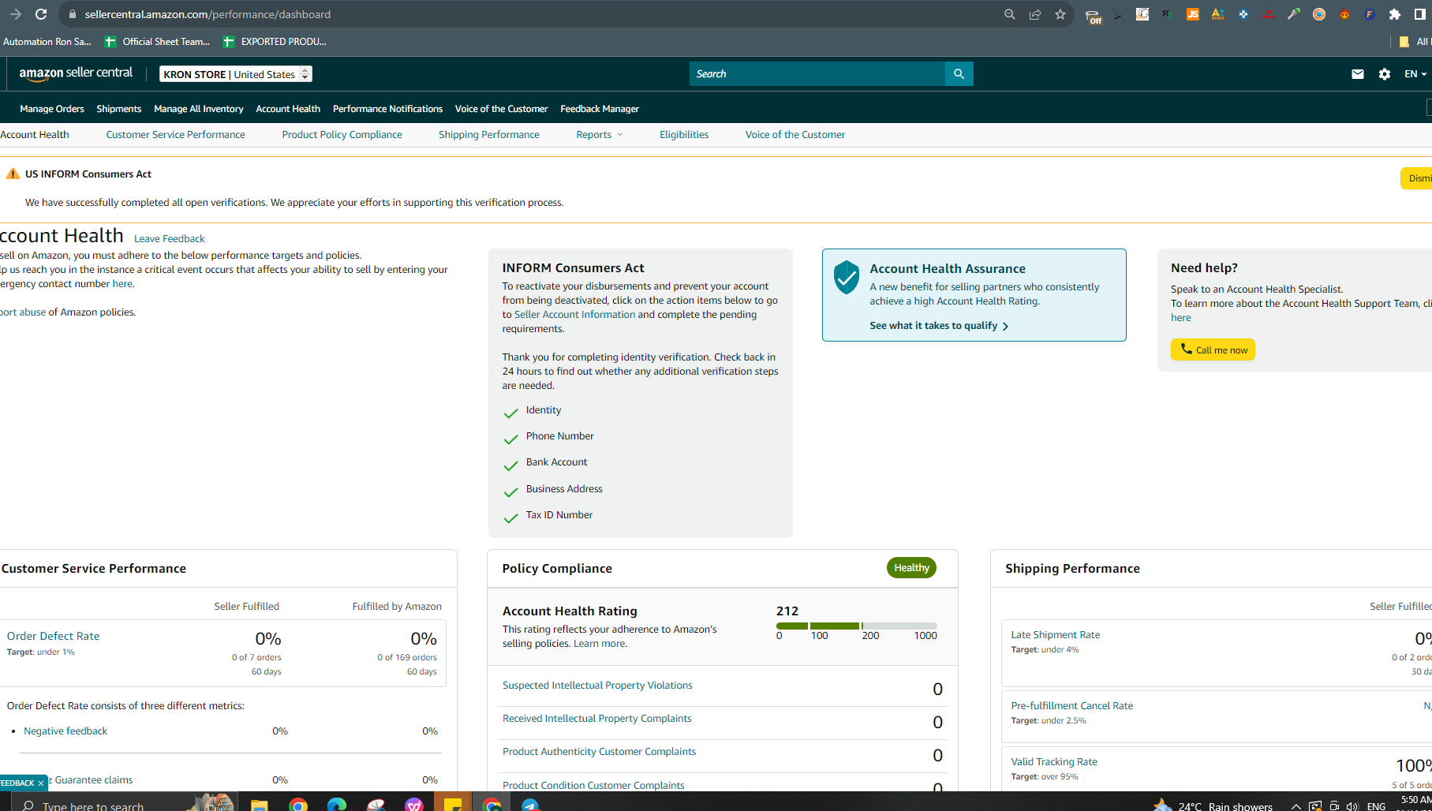Dismiss the INFORM Consumers Act banner
This screenshot has width=1432, height=811.
[1417, 178]
